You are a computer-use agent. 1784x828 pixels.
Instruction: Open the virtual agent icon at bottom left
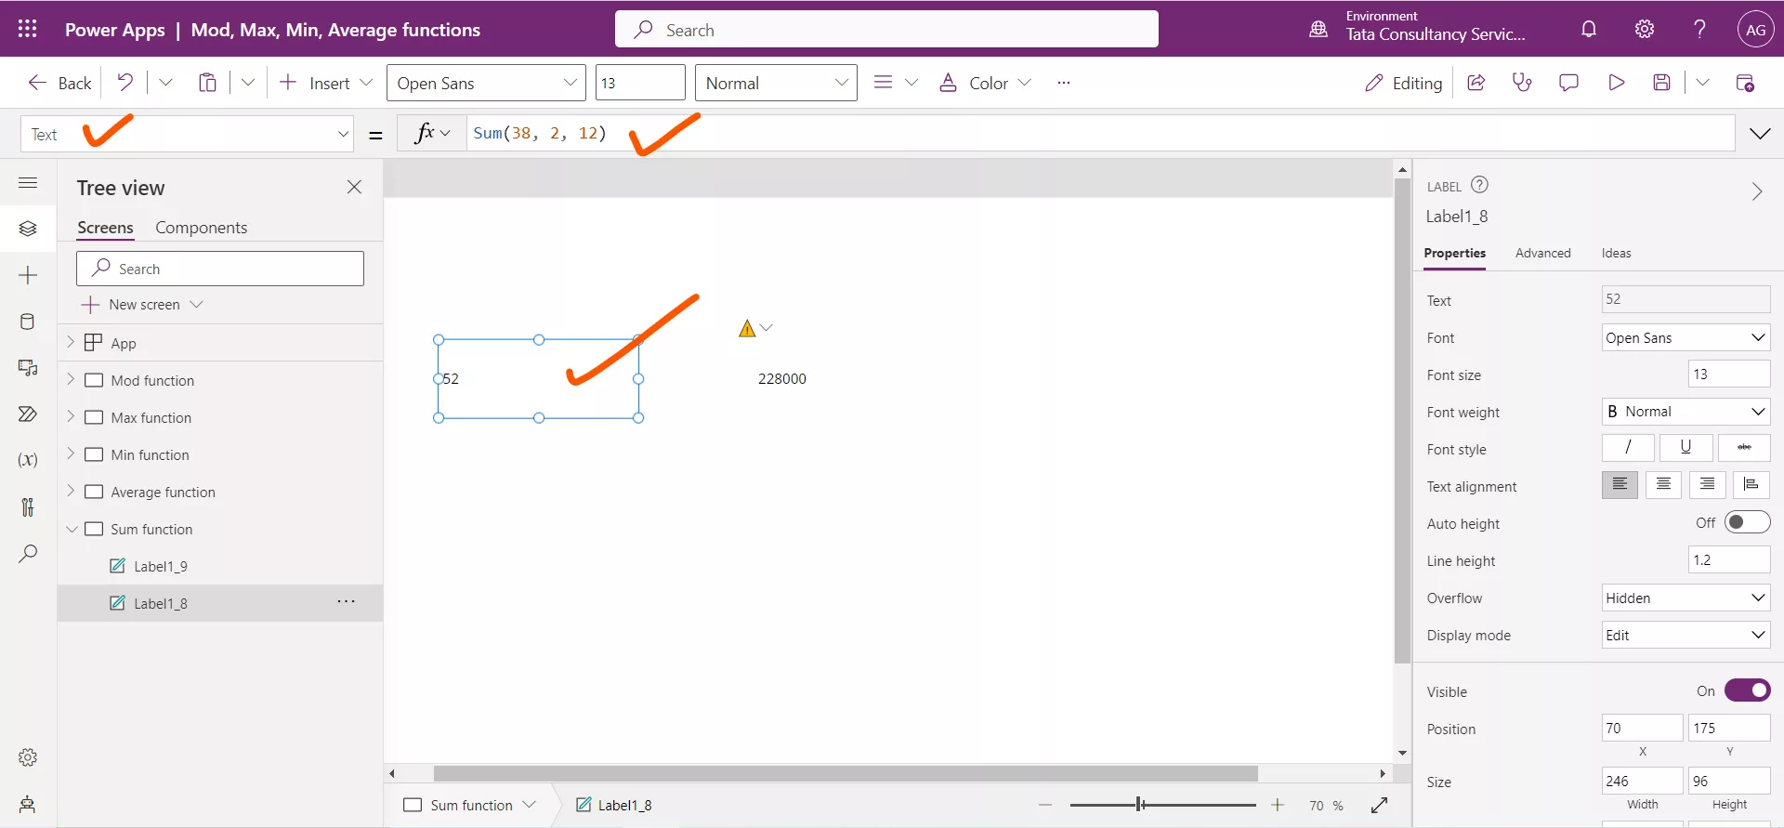[28, 804]
